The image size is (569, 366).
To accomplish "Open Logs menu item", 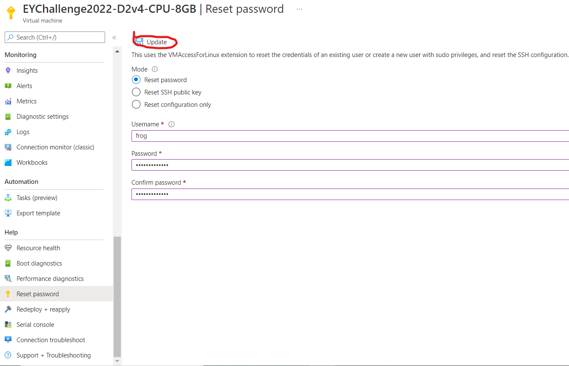I will pyautogui.click(x=23, y=132).
